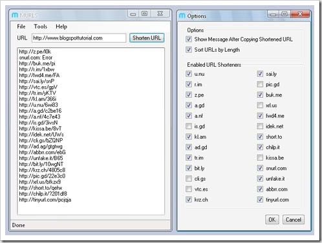
Task: Select the http://r.im/1xbw result
Action: click(x=37, y=69)
